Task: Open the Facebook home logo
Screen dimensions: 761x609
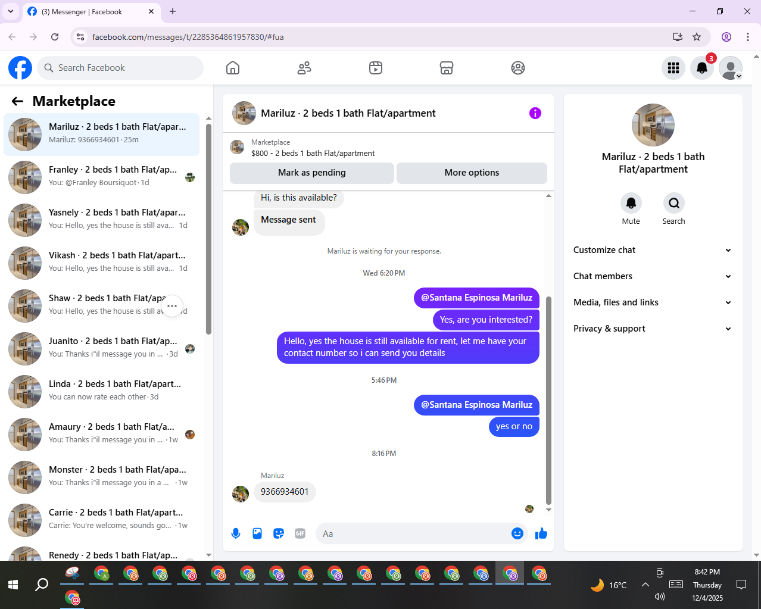Action: 20,68
